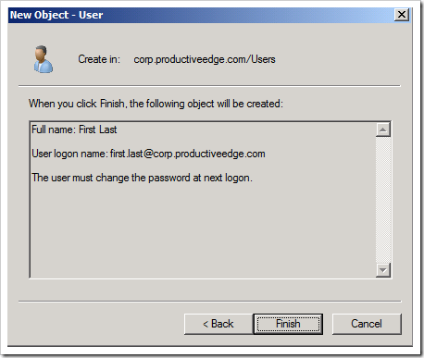Click the User logon name line
The width and height of the screenshot is (424, 358).
(x=148, y=154)
